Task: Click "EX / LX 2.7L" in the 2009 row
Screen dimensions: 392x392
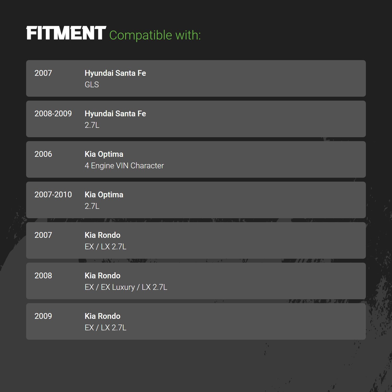Action: pyautogui.click(x=105, y=328)
